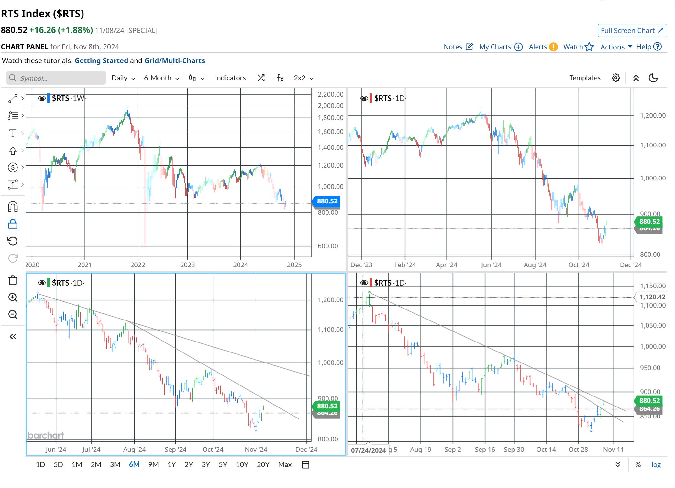
Task: Hide the $RTS 1W chart series
Action: (x=41, y=98)
